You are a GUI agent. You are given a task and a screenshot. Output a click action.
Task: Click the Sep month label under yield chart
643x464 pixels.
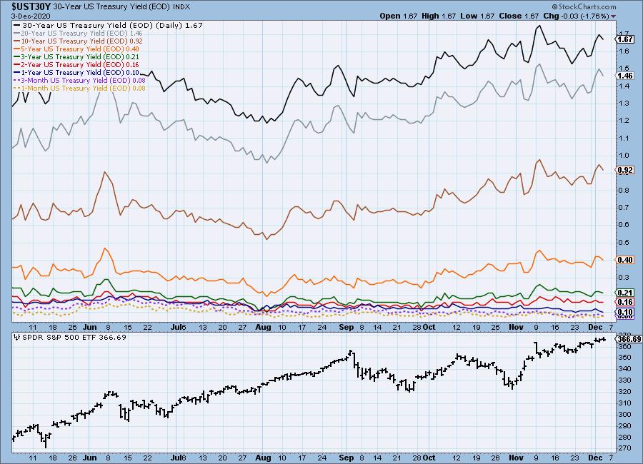point(346,327)
